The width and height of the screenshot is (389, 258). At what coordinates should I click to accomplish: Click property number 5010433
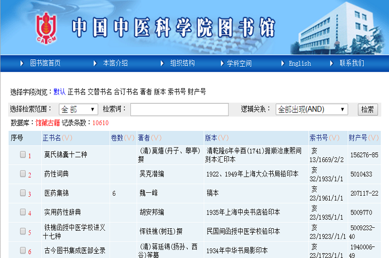point(361,174)
